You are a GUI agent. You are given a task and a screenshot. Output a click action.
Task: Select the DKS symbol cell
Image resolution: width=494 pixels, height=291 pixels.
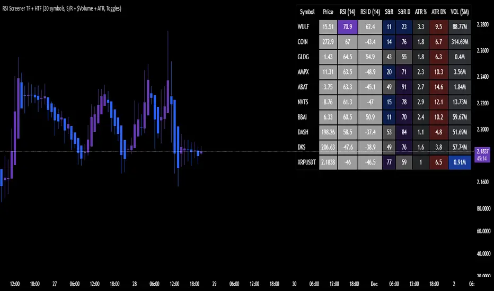pyautogui.click(x=307, y=147)
